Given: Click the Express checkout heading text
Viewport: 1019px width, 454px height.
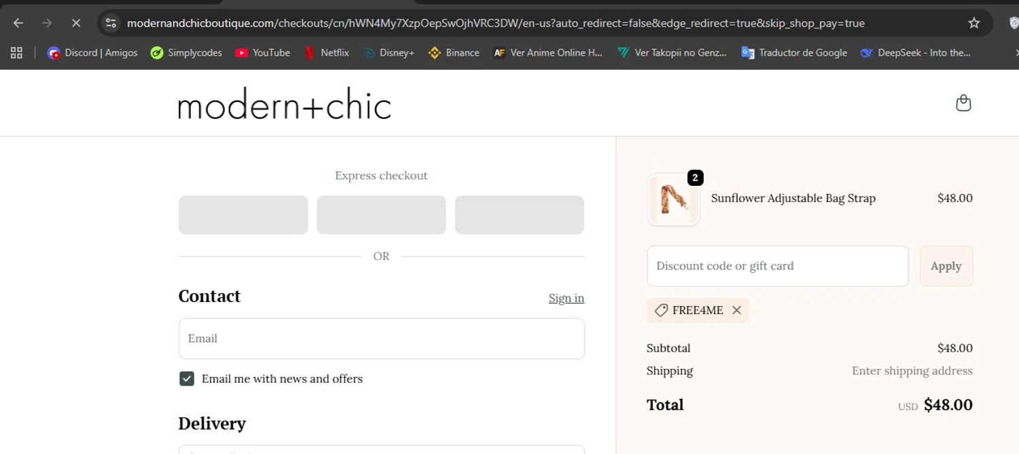Looking at the screenshot, I should click(x=381, y=176).
